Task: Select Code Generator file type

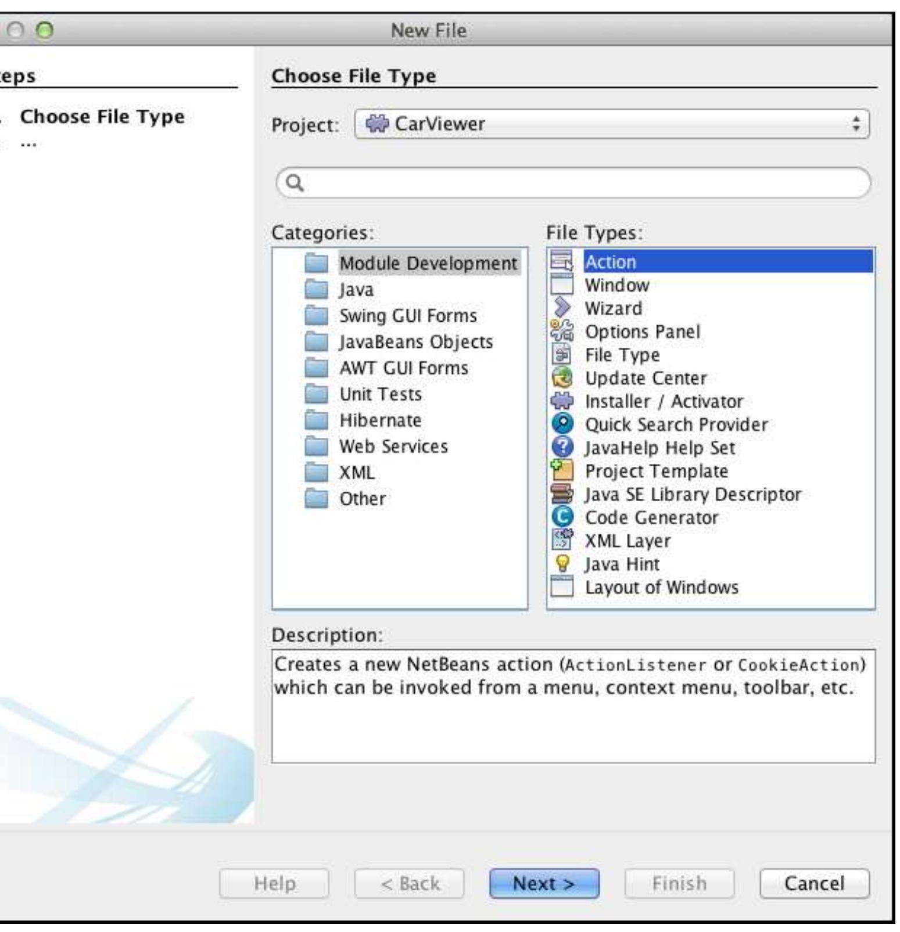Action: pos(651,517)
